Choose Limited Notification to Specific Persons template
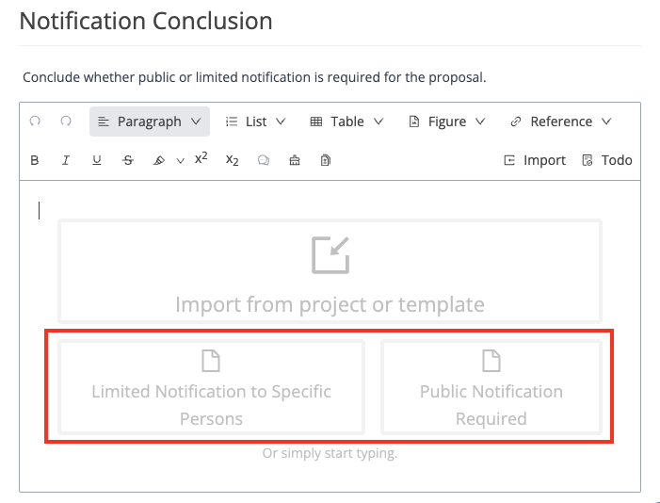Image resolution: width=660 pixels, height=503 pixels. point(211,387)
